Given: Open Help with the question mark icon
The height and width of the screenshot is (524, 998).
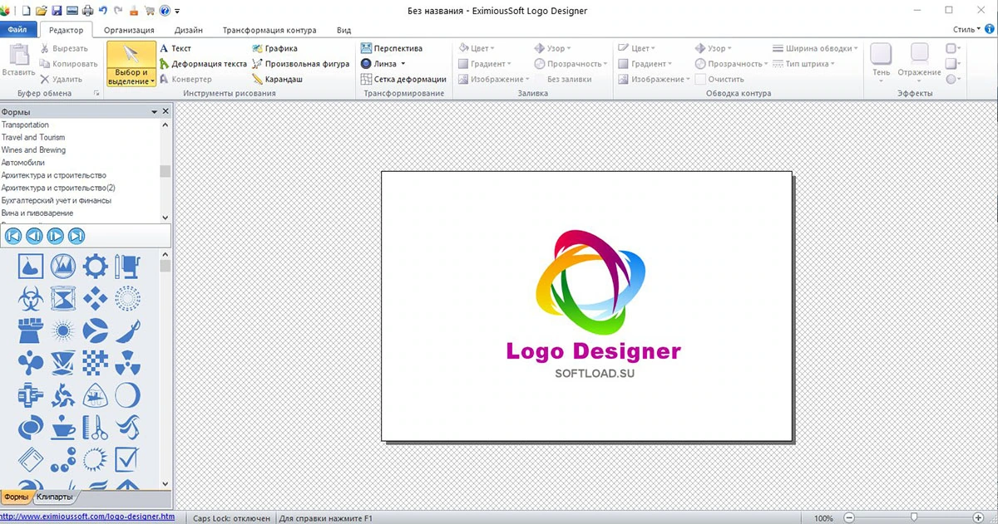Looking at the screenshot, I should 165,11.
